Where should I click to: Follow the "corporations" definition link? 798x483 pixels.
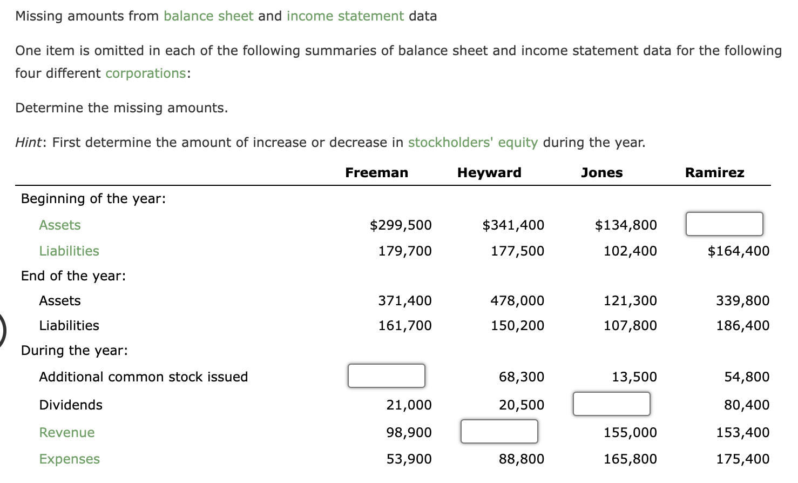tap(145, 73)
